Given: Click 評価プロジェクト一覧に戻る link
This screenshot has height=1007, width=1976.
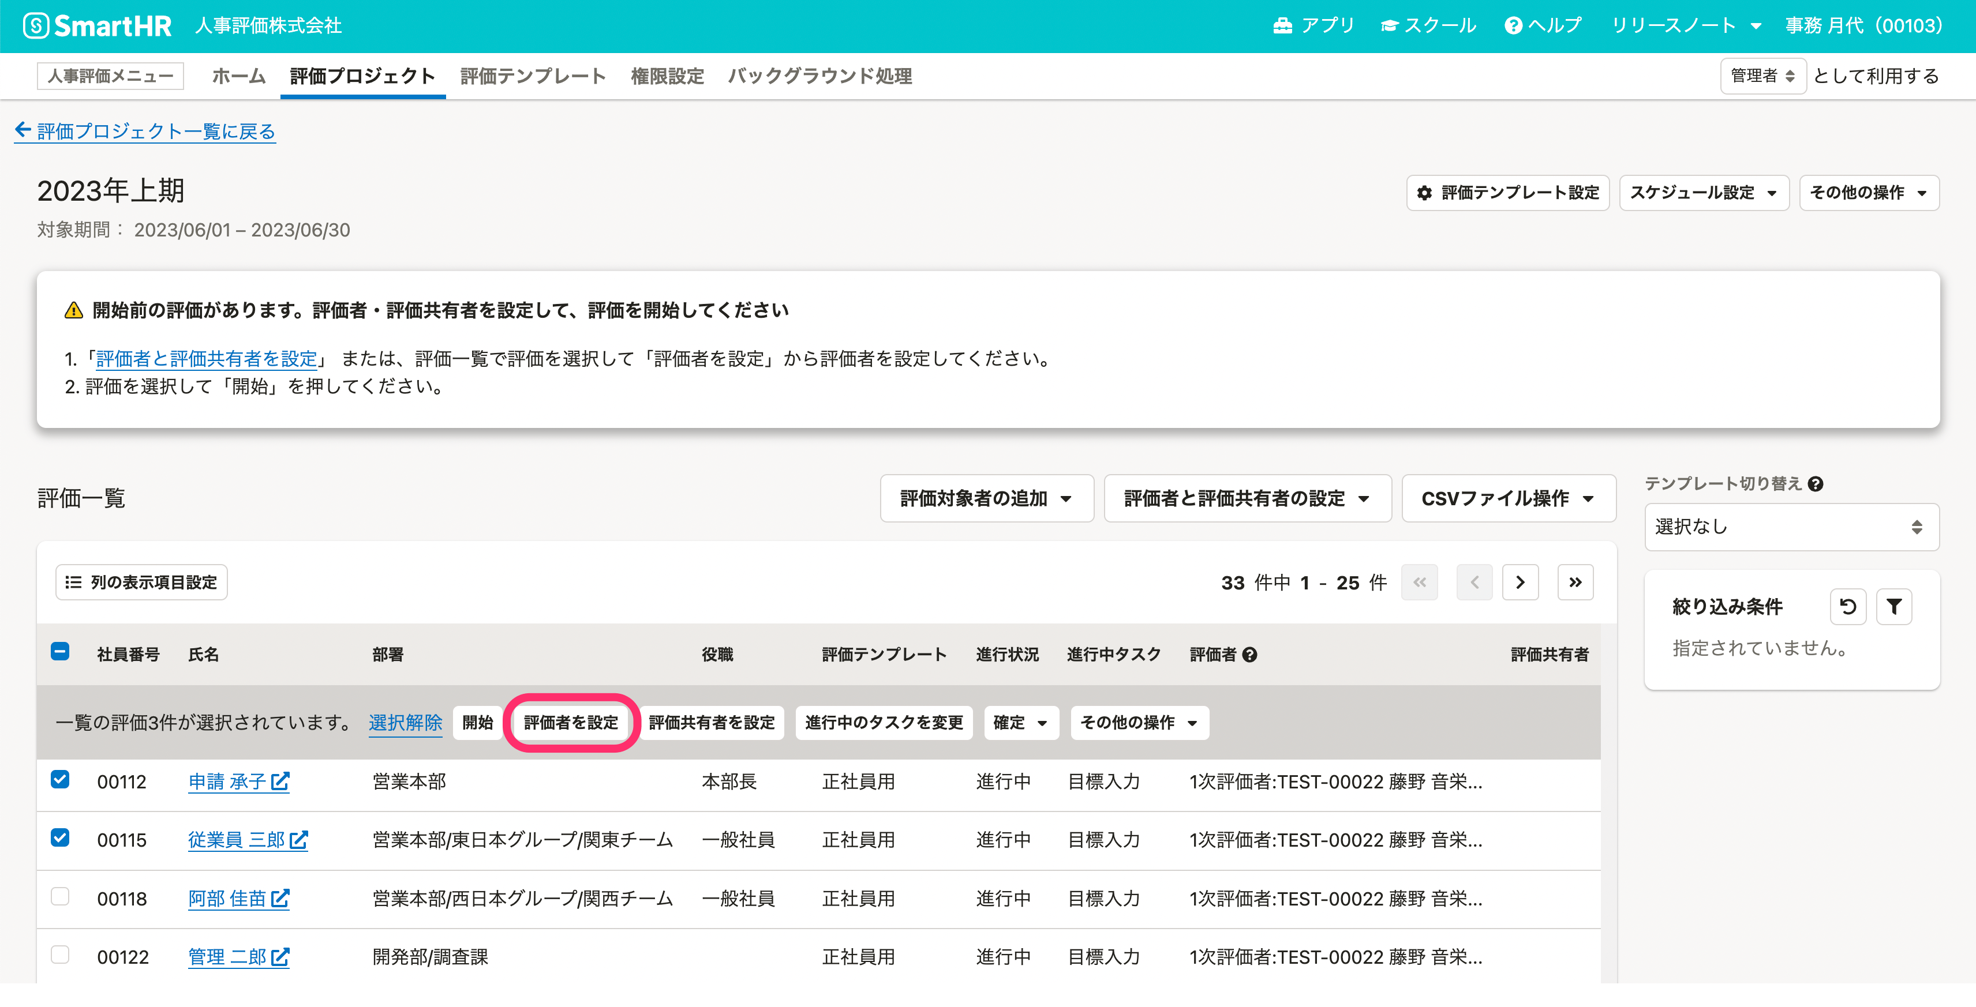Looking at the screenshot, I should 146,131.
